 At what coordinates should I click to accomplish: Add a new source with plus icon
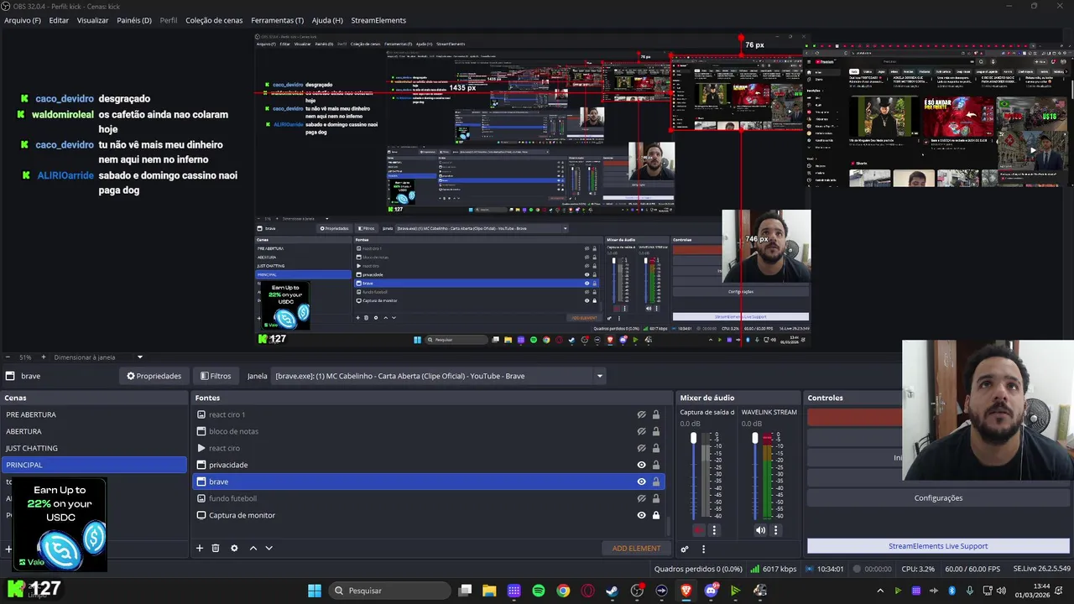(200, 548)
